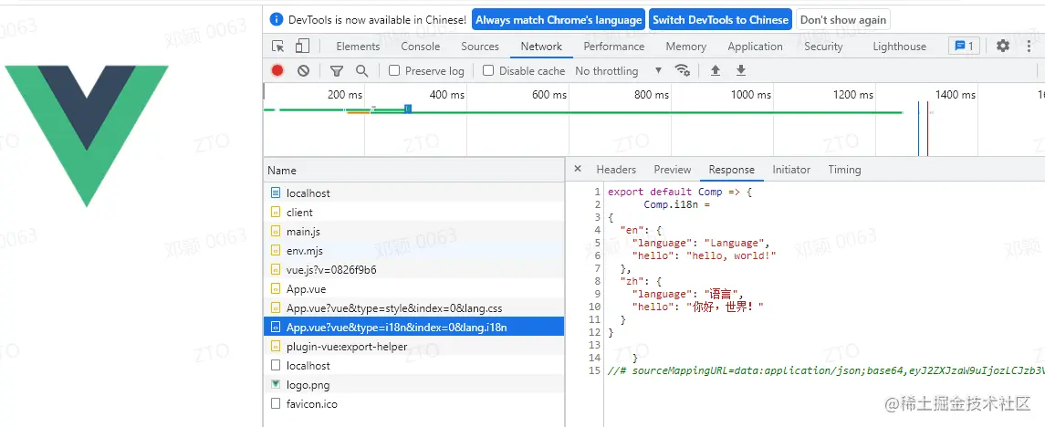The image size is (1045, 427).
Task: Select the first localhost document request
Action: [413, 193]
